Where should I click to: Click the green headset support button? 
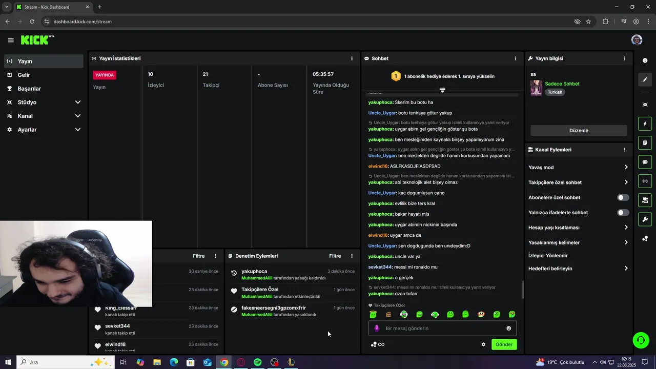(640, 340)
